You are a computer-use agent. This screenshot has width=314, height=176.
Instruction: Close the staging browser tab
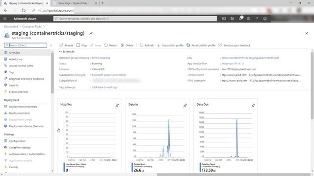[x=47, y=3]
